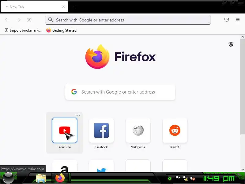Click the Action Center flag tray icon
Image resolution: width=245 pixels, height=184 pixels.
pos(178,178)
